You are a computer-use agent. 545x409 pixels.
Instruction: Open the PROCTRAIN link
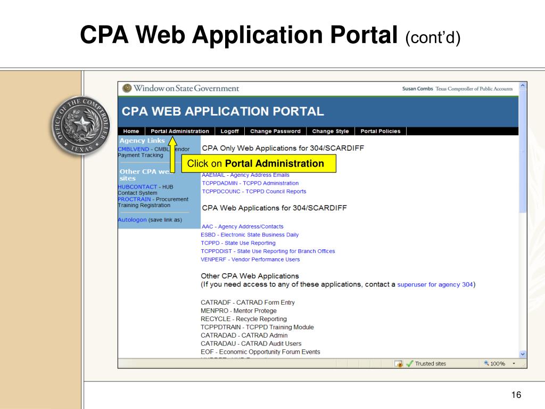[x=134, y=199]
